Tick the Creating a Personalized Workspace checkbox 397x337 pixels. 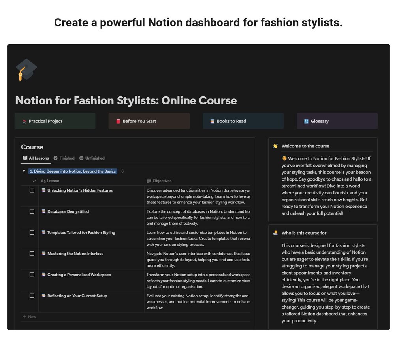tap(32, 275)
